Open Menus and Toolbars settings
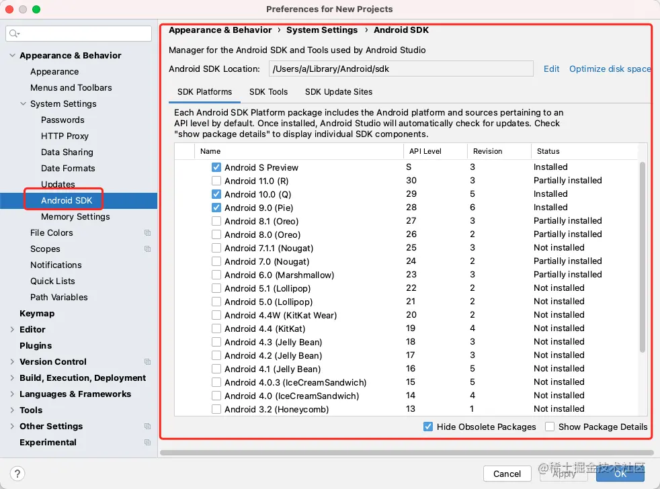The width and height of the screenshot is (660, 489). pyautogui.click(x=71, y=87)
